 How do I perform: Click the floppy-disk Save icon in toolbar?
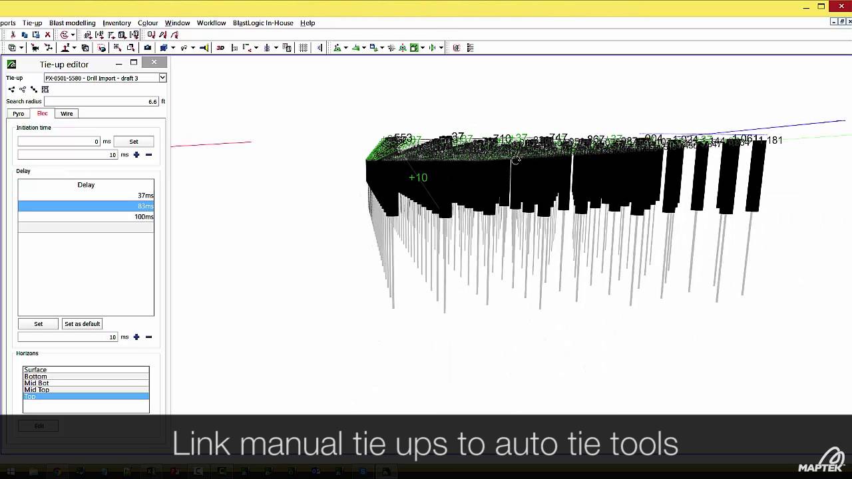point(36,35)
